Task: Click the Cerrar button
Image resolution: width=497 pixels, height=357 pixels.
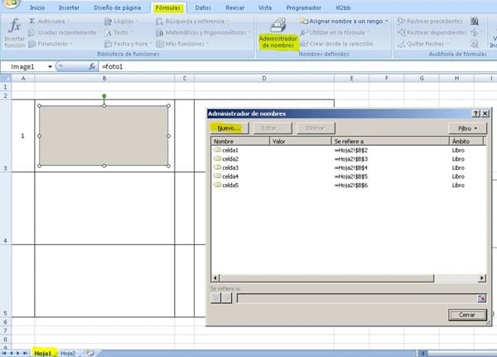Action: 466,315
